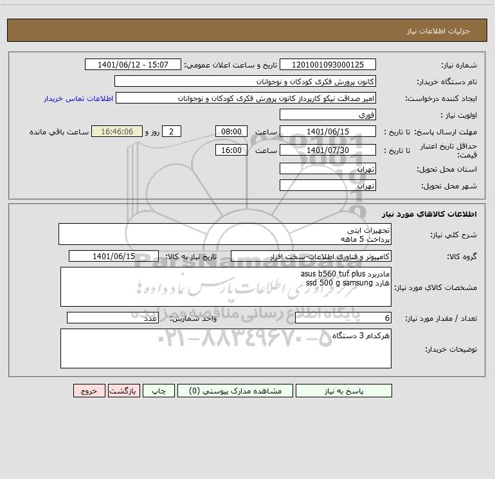This screenshot has width=495, height=479.
Task: Click priority field showing 'فوری'
Action: coord(328,114)
